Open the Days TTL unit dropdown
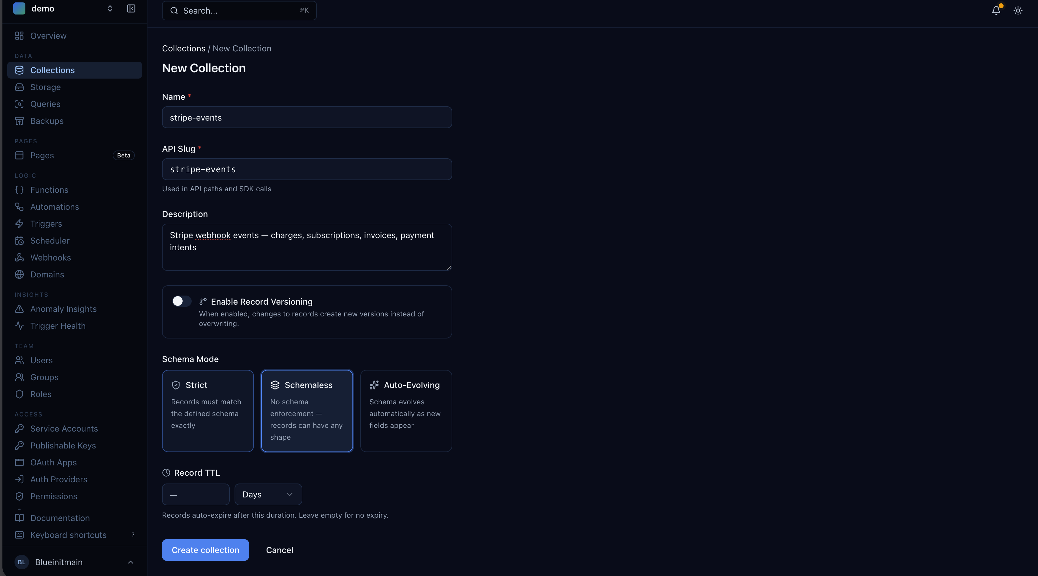This screenshot has height=576, width=1038. pyautogui.click(x=268, y=495)
